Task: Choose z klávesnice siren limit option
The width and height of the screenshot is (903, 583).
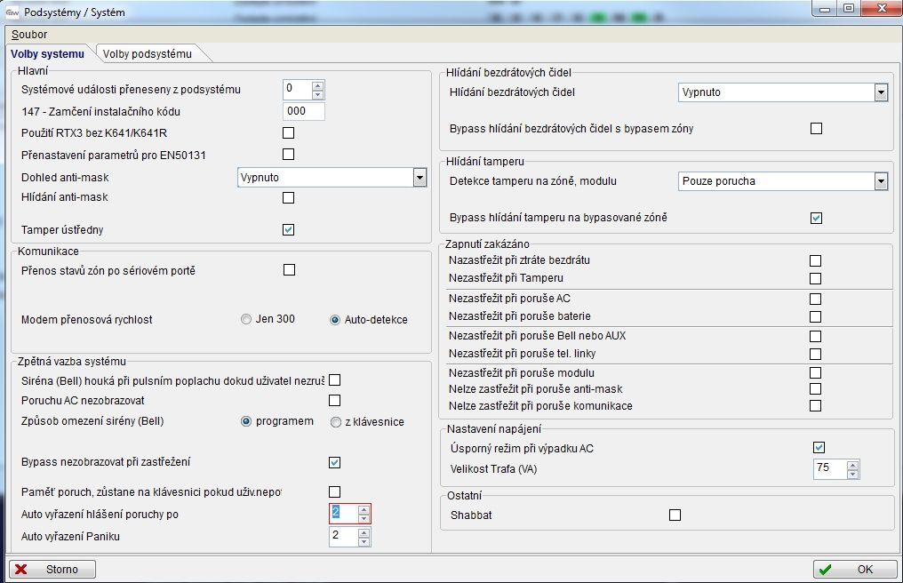Action: coord(336,422)
